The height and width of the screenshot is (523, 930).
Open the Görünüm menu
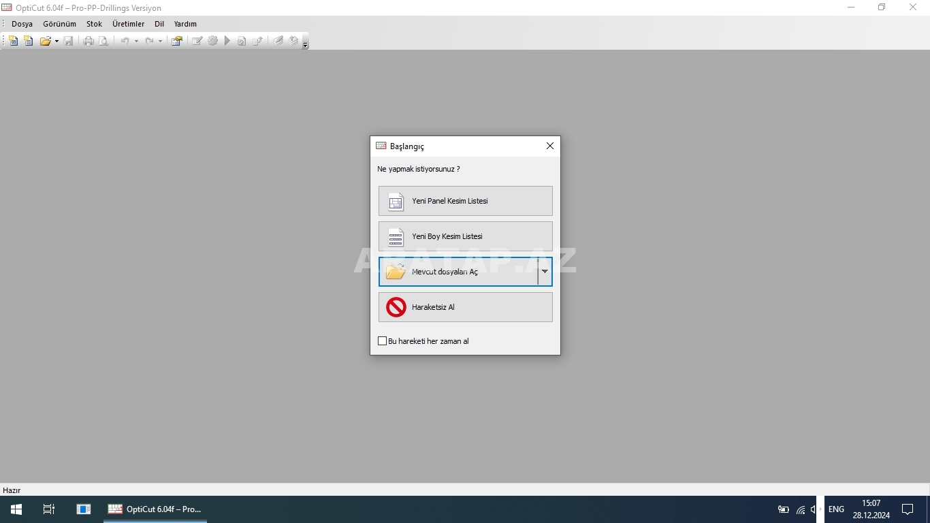tap(60, 24)
